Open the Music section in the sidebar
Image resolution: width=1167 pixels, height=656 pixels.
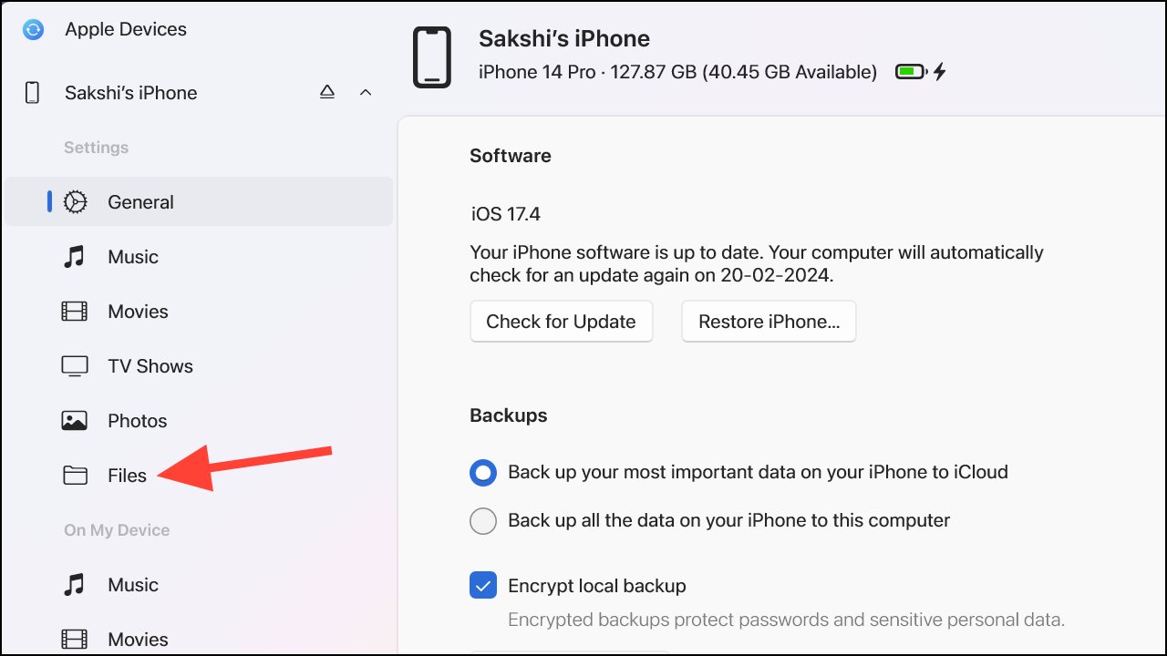tap(133, 256)
